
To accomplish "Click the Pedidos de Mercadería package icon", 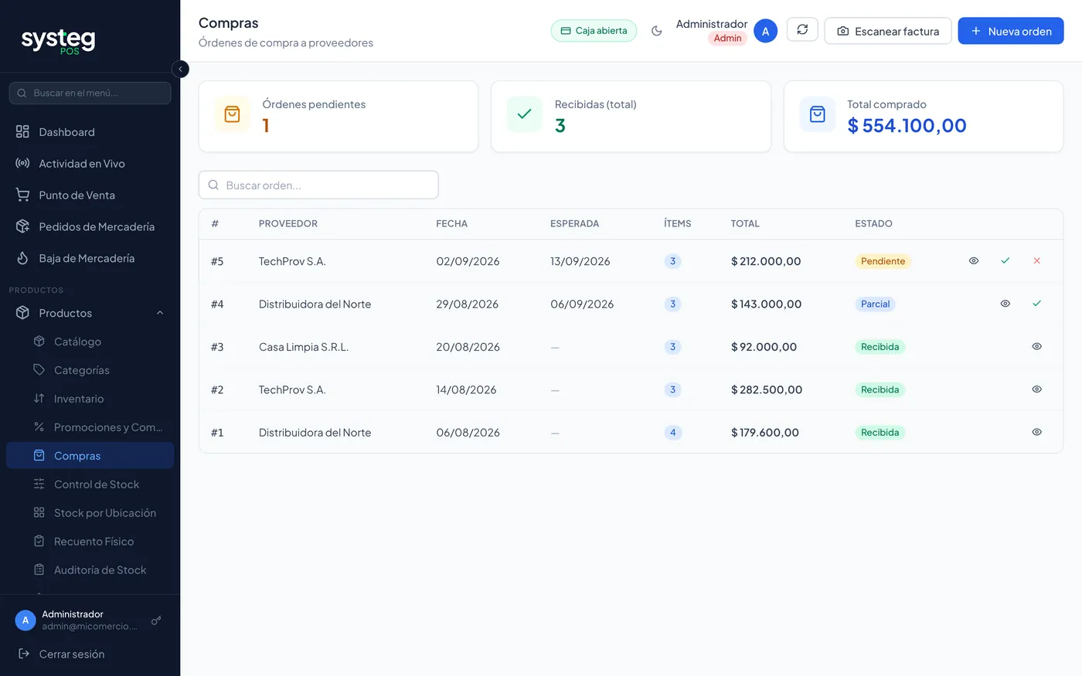I will coord(22,227).
